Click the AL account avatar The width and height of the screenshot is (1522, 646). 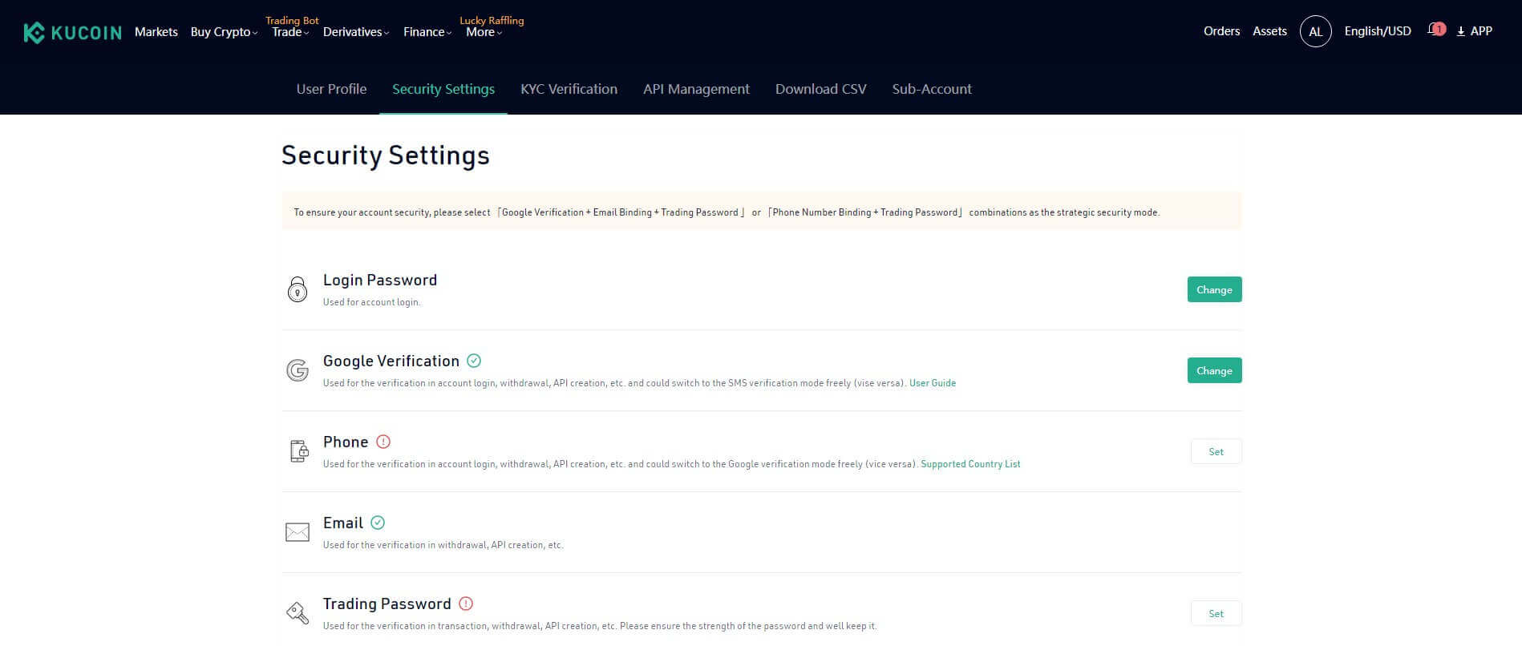pos(1315,31)
